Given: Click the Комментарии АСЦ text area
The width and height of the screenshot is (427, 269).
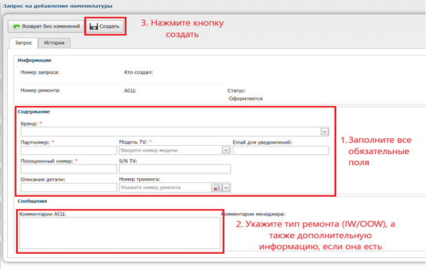Looking at the screenshot, I should 120,233.
